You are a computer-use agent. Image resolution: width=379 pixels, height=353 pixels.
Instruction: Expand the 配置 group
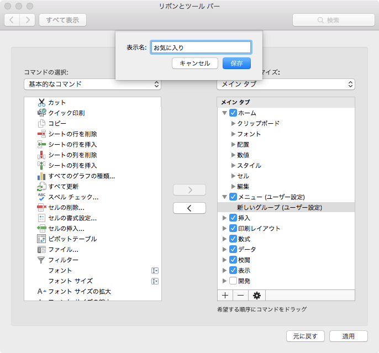click(x=233, y=145)
